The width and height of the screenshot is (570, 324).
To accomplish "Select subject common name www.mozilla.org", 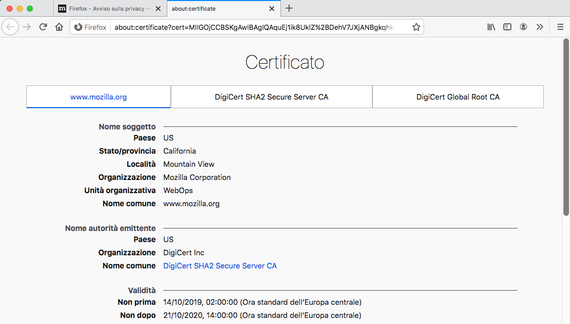I will (x=192, y=204).
